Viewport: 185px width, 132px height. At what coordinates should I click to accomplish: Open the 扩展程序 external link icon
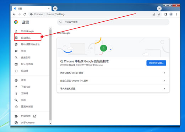click(35, 116)
